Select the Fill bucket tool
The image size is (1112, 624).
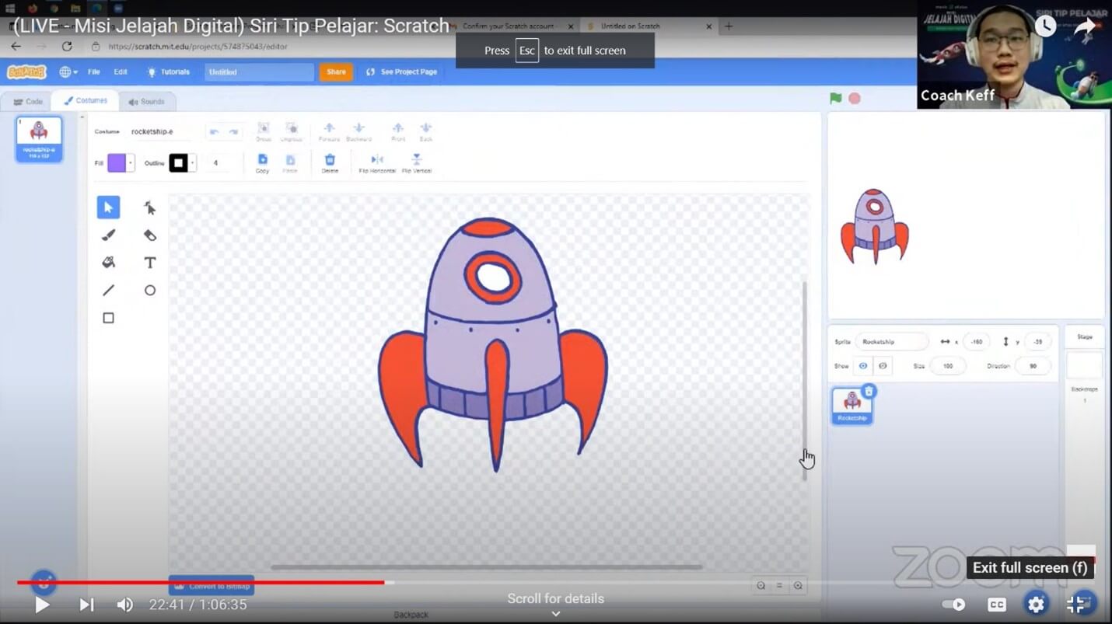click(x=108, y=263)
